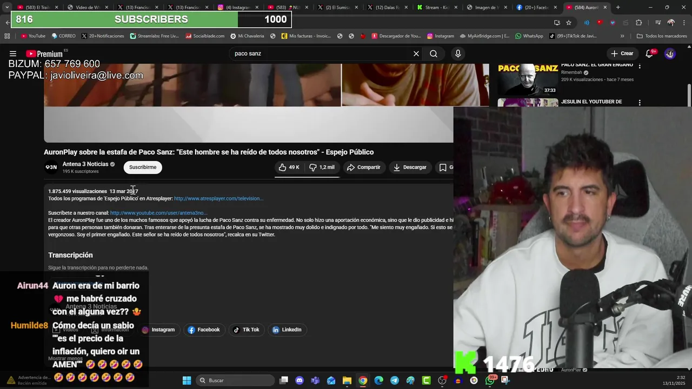Screen dimensions: 692x389
Task: Open 'Todos los marcadores' folder
Action: click(x=662, y=36)
